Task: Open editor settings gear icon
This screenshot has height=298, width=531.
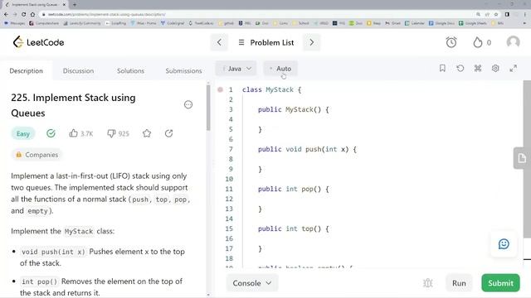Action: (x=495, y=68)
